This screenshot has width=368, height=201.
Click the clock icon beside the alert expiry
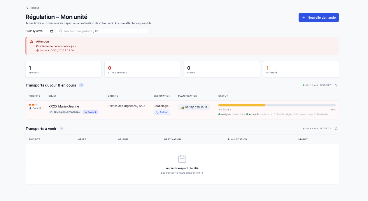pyautogui.click(x=38, y=50)
